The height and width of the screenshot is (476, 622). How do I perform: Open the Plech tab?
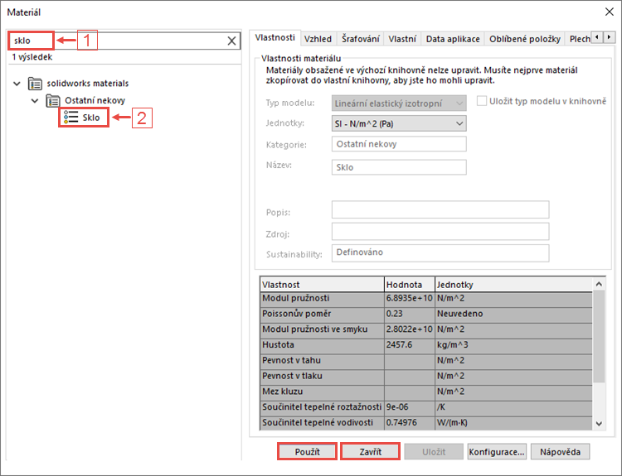[x=579, y=39]
